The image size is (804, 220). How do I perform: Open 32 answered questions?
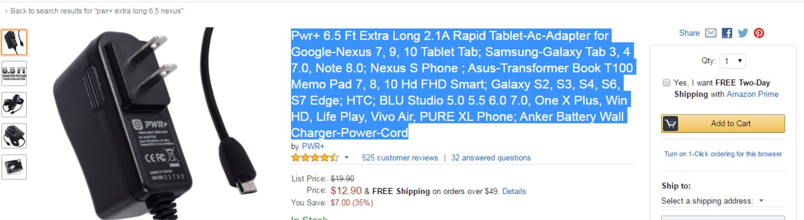[x=491, y=158]
